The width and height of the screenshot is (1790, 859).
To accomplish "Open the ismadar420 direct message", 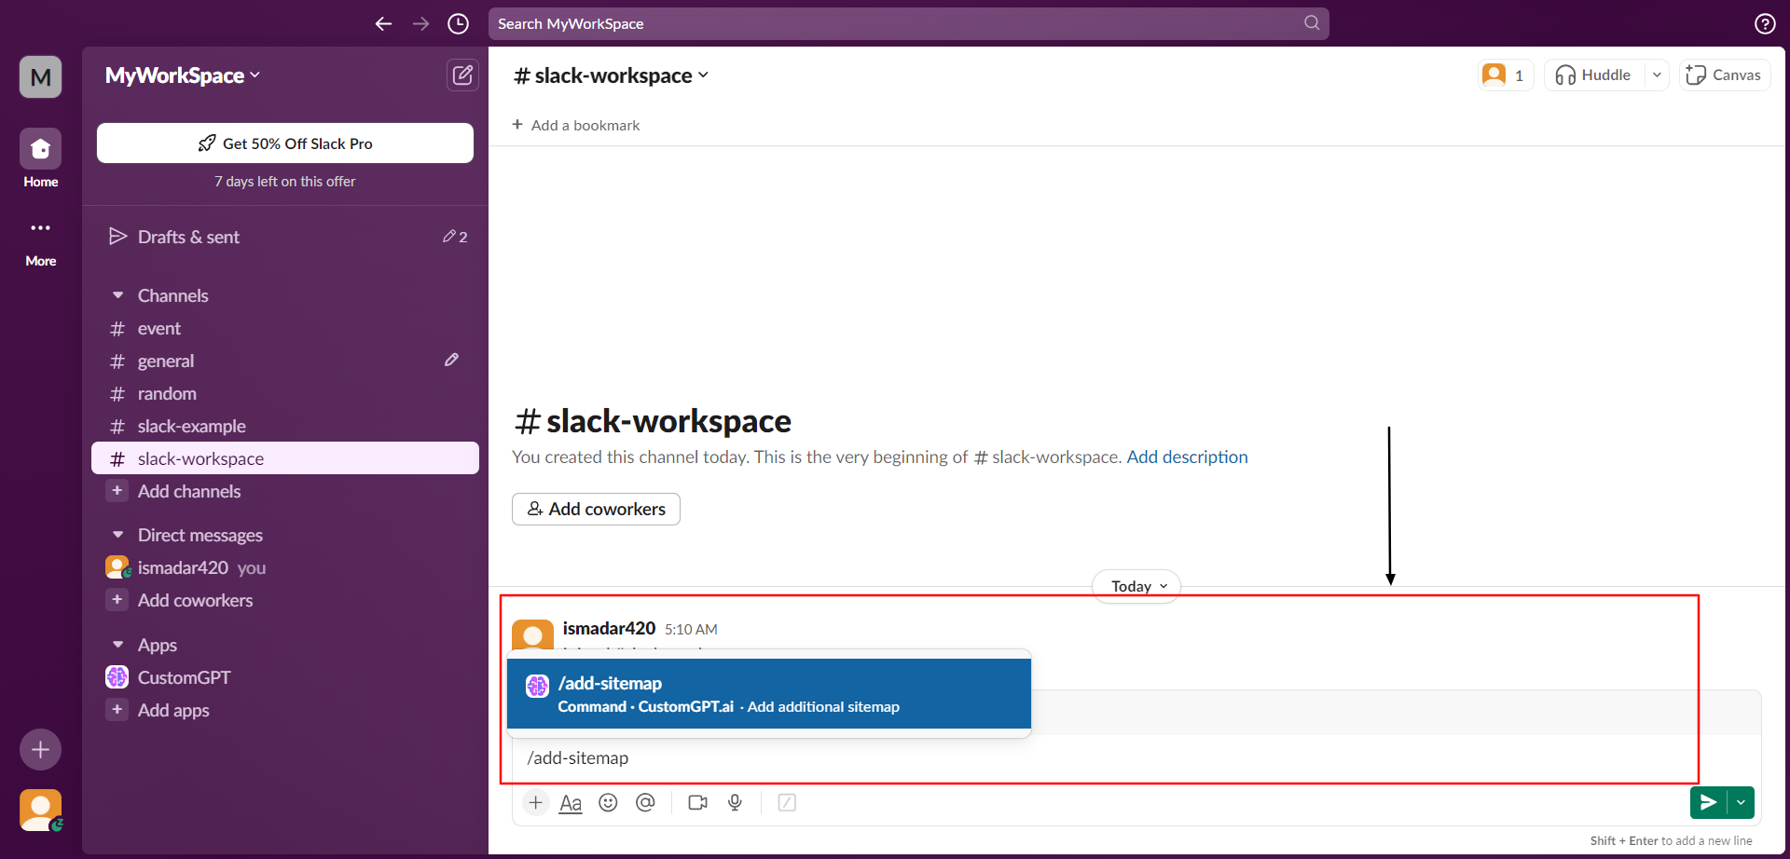I will tap(285, 567).
